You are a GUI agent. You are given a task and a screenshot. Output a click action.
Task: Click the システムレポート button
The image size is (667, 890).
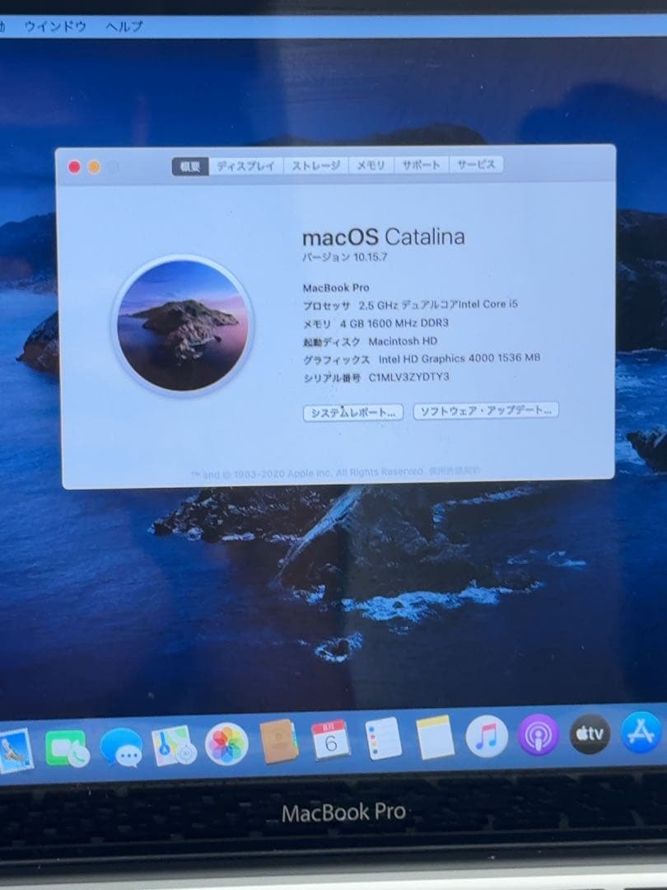[x=352, y=413]
